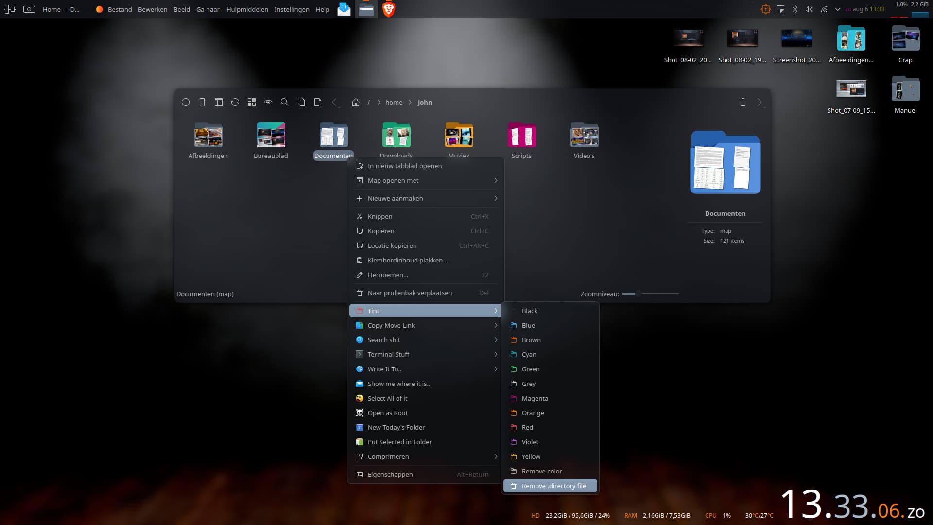Toggle hidden files with the eye icon

[x=268, y=102]
